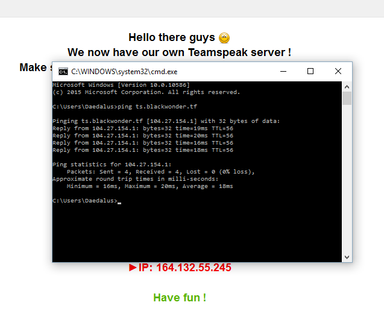Click the reply line with time=20ms
Screen dimensions: 384x317
(x=143, y=136)
